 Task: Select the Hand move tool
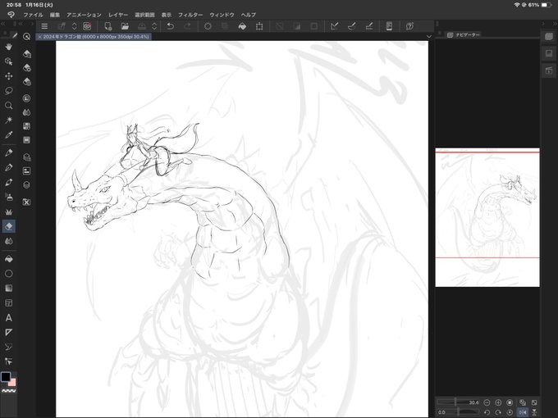click(x=9, y=47)
